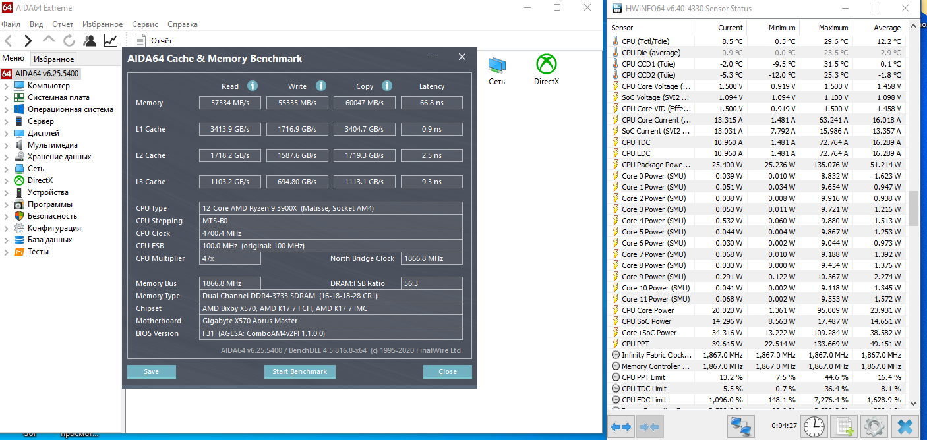The width and height of the screenshot is (927, 440).
Task: Expand the Компьютер tree node
Action: (x=7, y=86)
